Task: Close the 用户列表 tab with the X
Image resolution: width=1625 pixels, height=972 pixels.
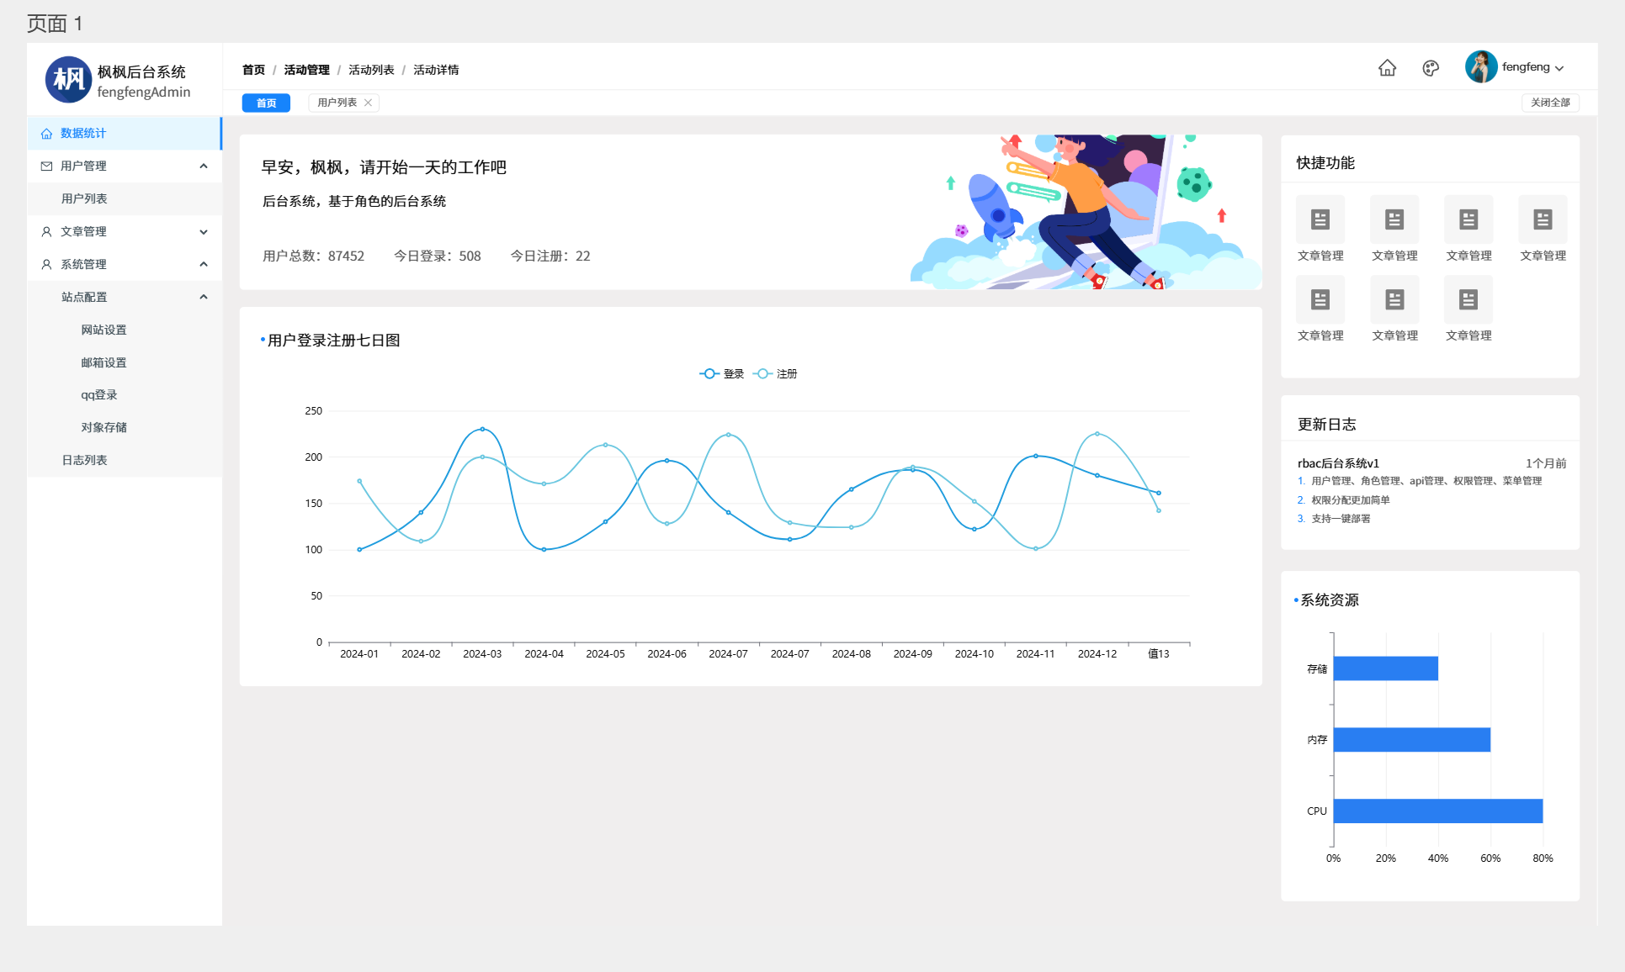Action: (368, 103)
